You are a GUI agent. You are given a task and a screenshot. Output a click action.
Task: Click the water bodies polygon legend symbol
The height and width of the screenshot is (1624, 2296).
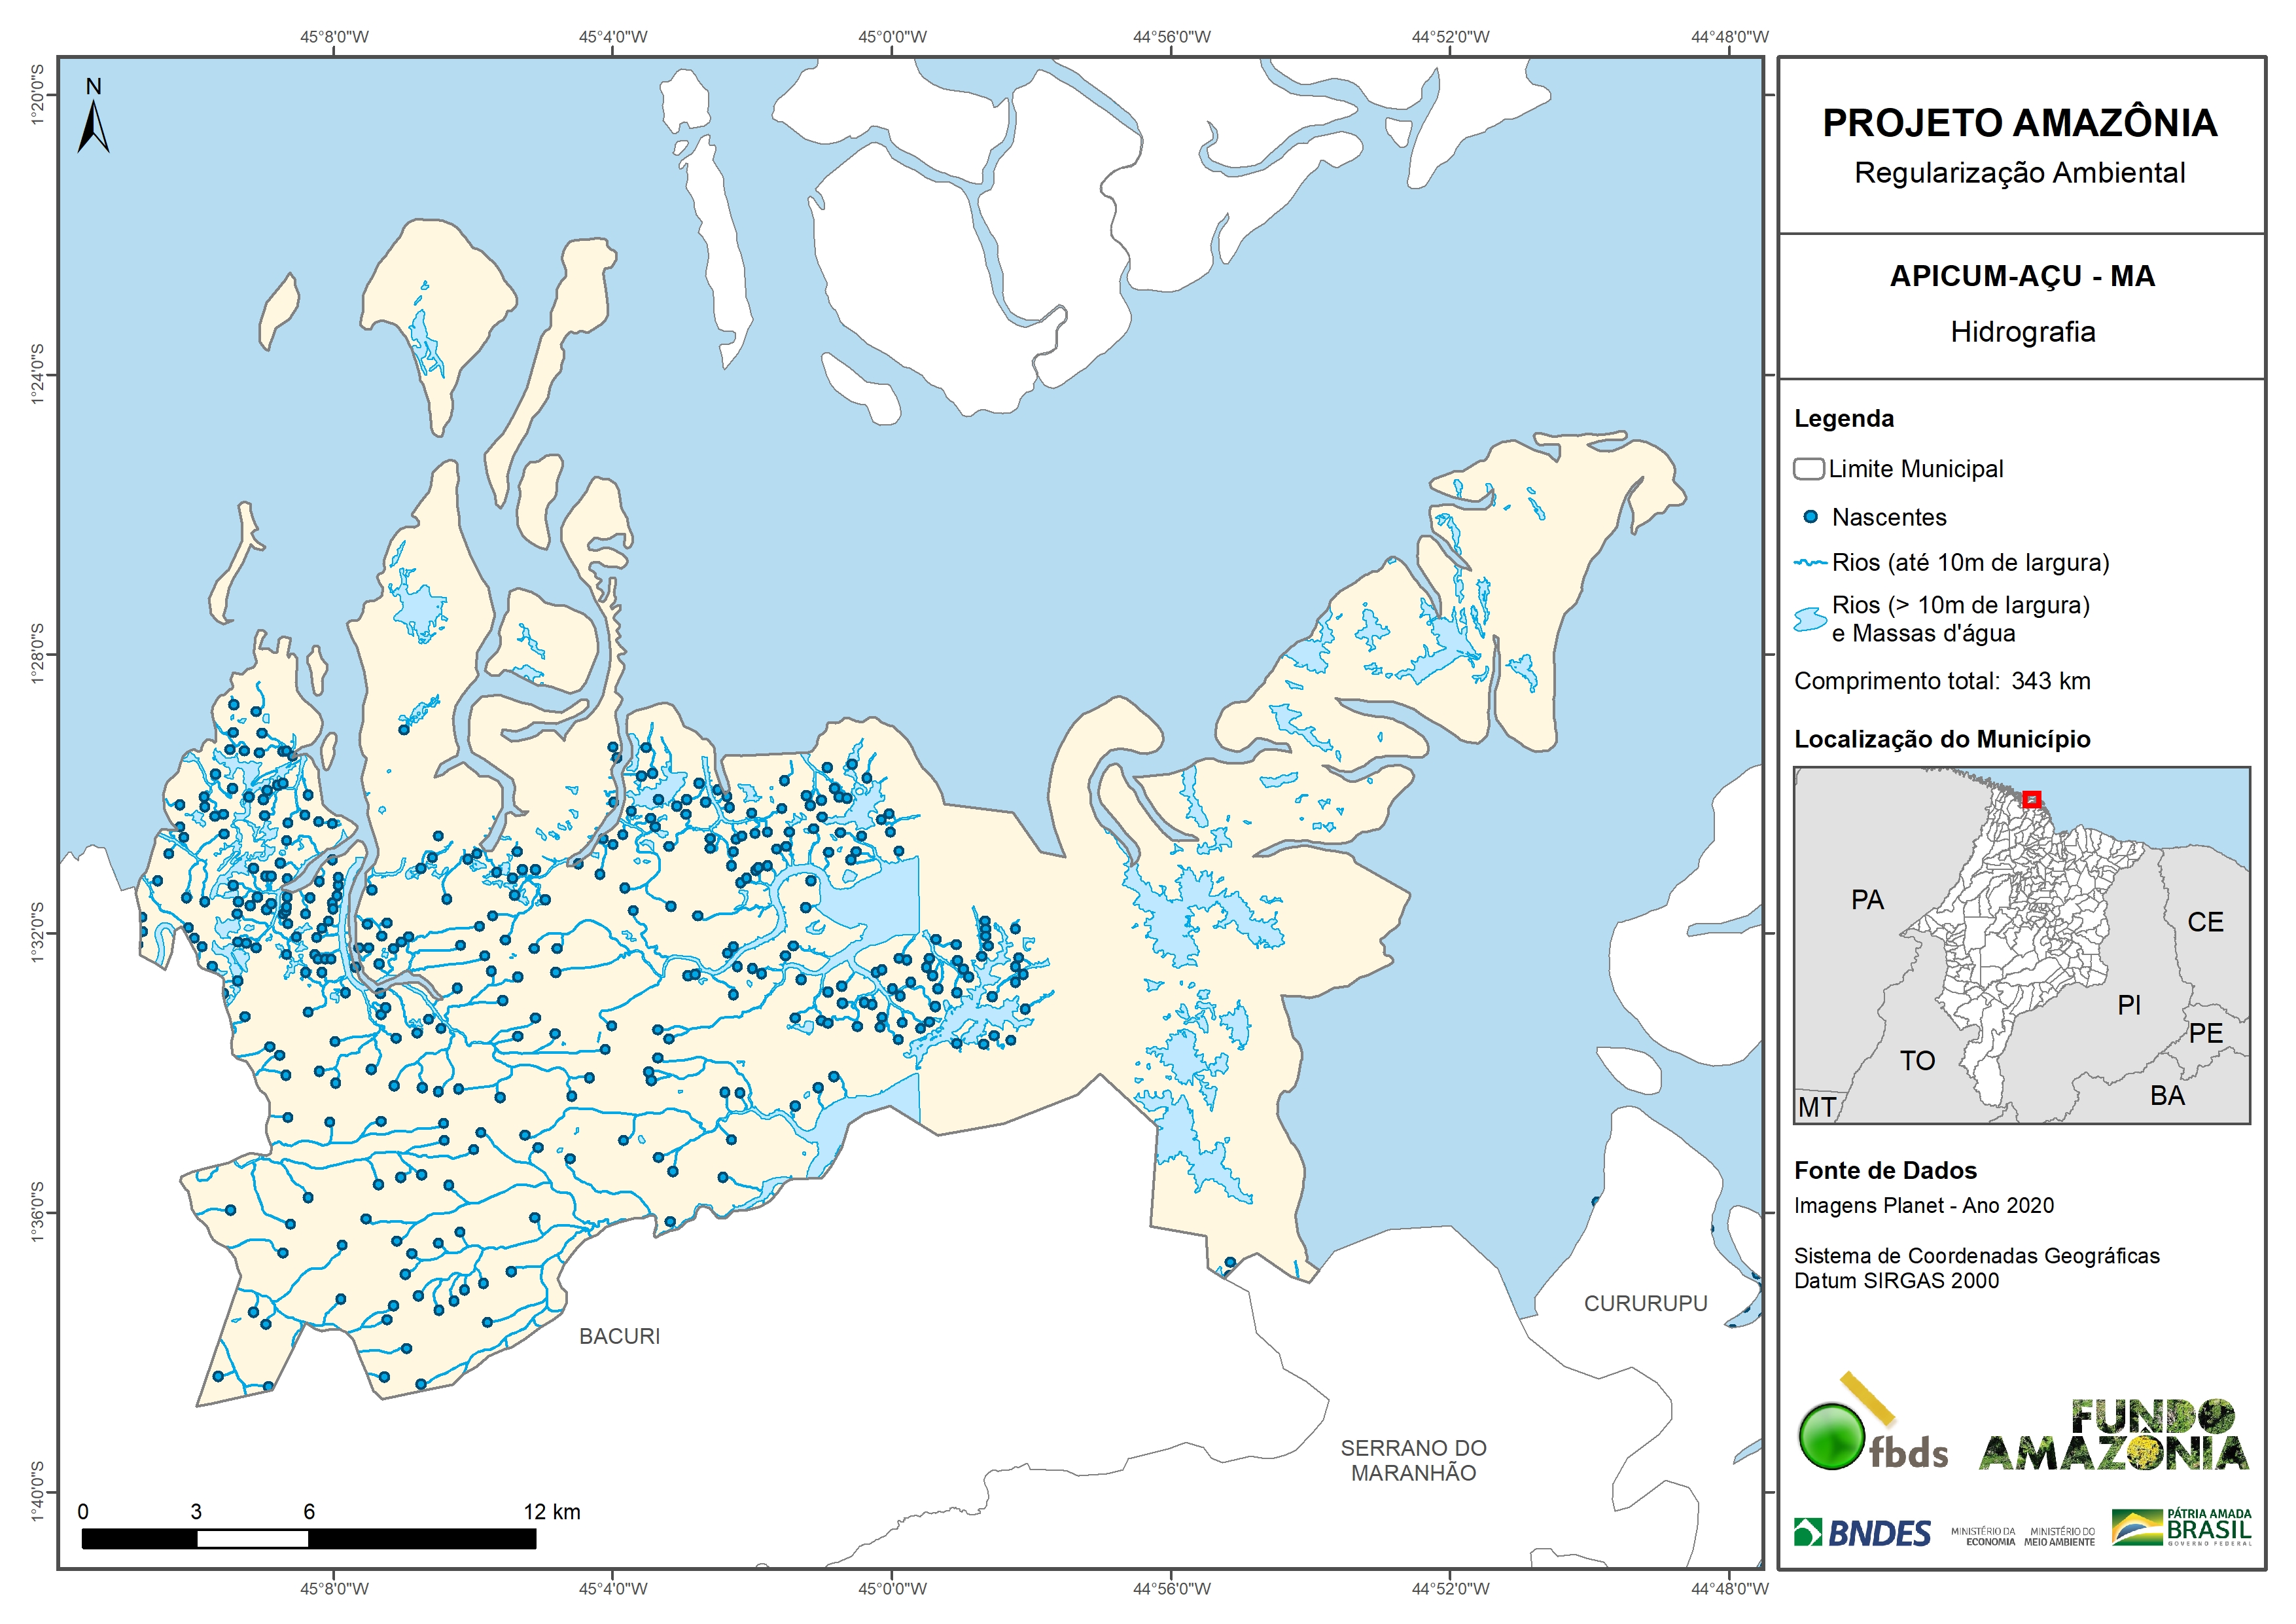1810,619
